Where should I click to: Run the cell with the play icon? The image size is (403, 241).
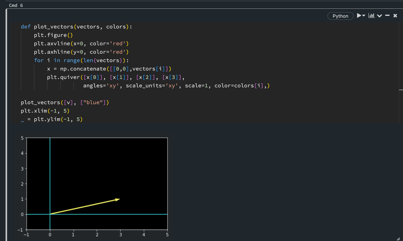point(359,16)
